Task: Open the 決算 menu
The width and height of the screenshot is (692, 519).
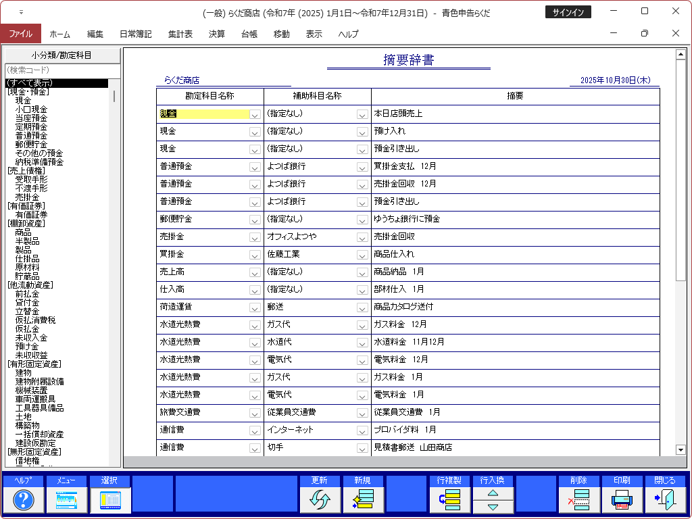Action: pos(217,34)
